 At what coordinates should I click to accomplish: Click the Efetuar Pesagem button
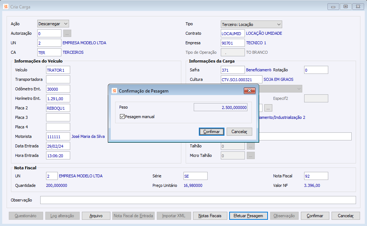click(x=249, y=216)
